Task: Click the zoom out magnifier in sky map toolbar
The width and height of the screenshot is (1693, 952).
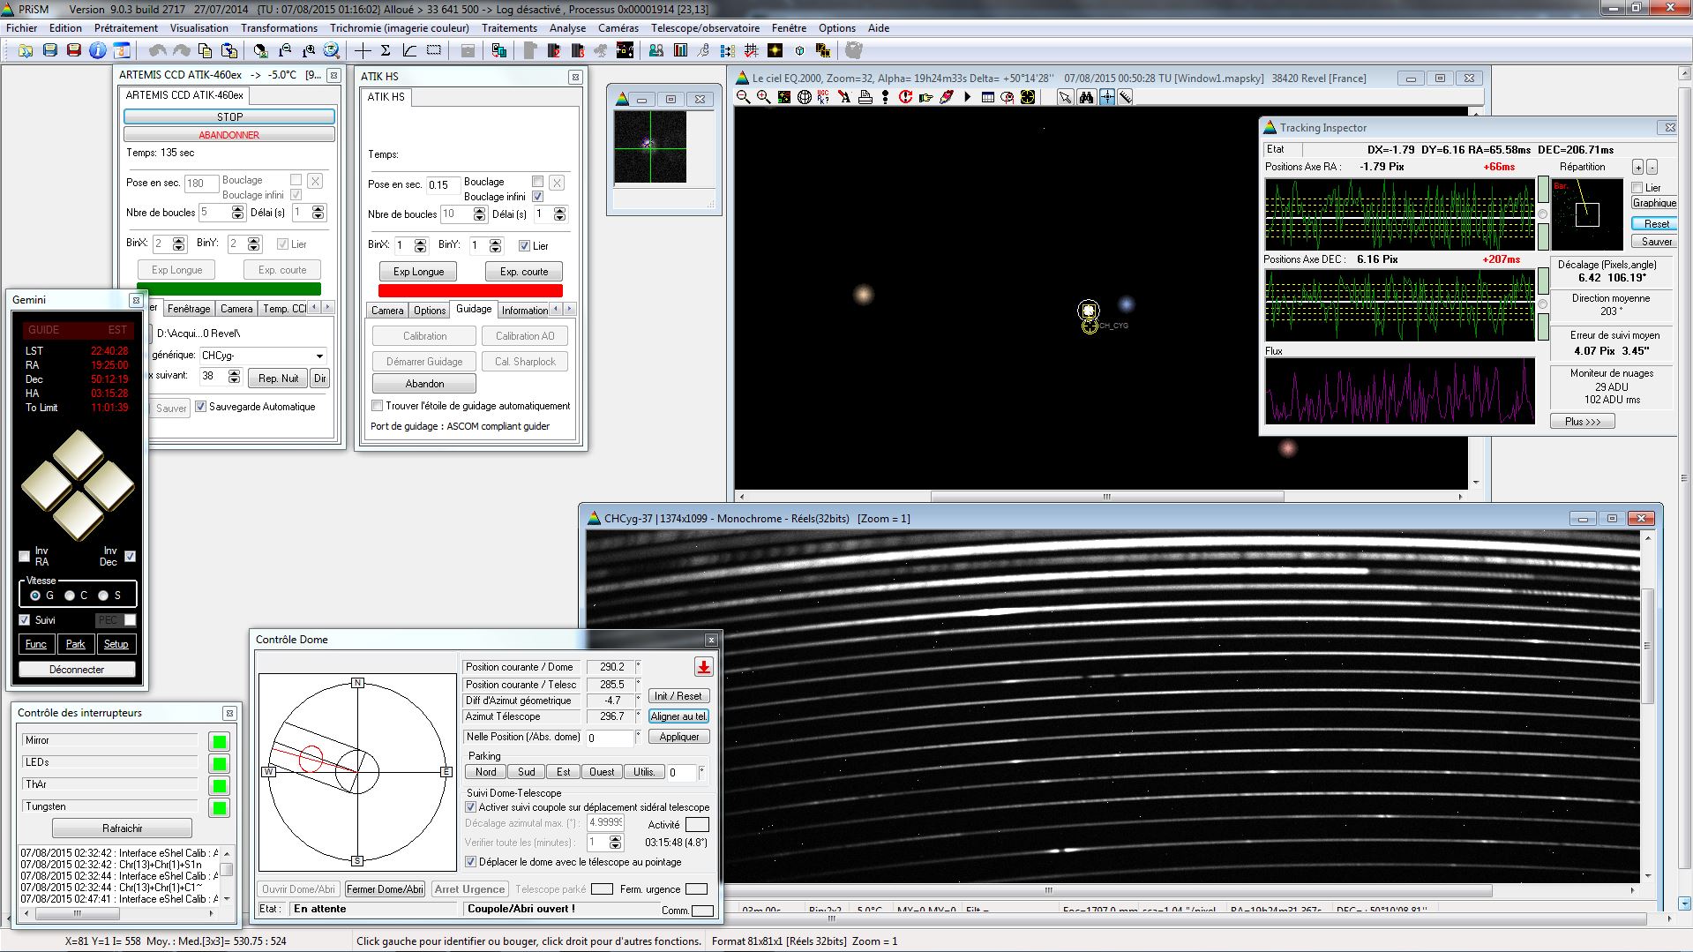Action: tap(743, 97)
